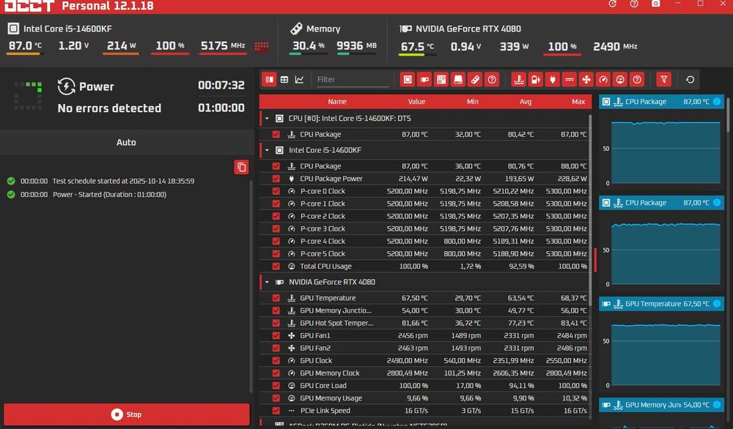
Task: Toggle the first unknown-device filter icon
Action: pyautogui.click(x=492, y=79)
